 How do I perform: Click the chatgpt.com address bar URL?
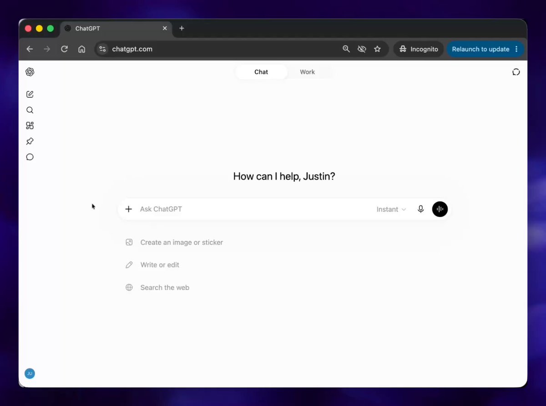coord(132,49)
